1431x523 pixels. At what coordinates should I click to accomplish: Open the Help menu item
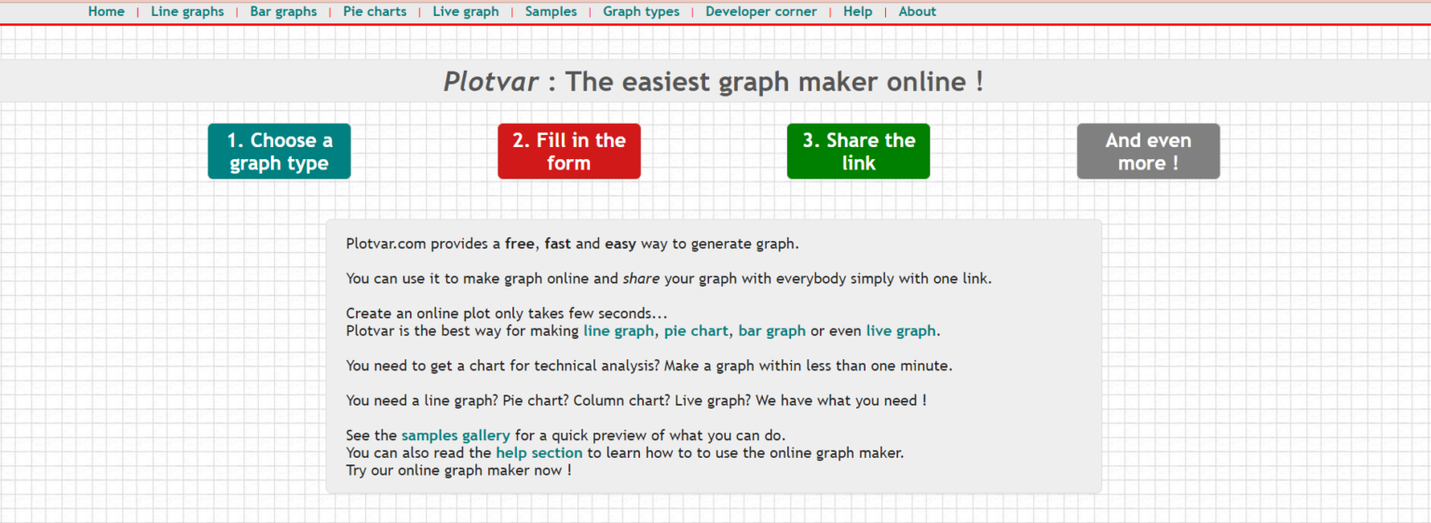click(857, 12)
